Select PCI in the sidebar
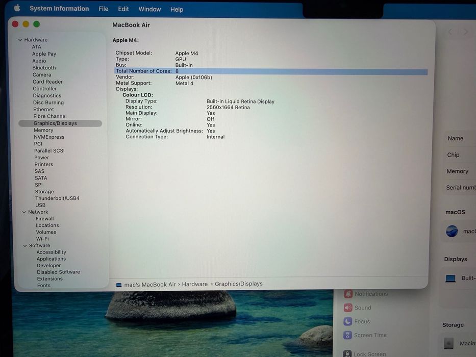The image size is (476, 357). pyautogui.click(x=38, y=144)
